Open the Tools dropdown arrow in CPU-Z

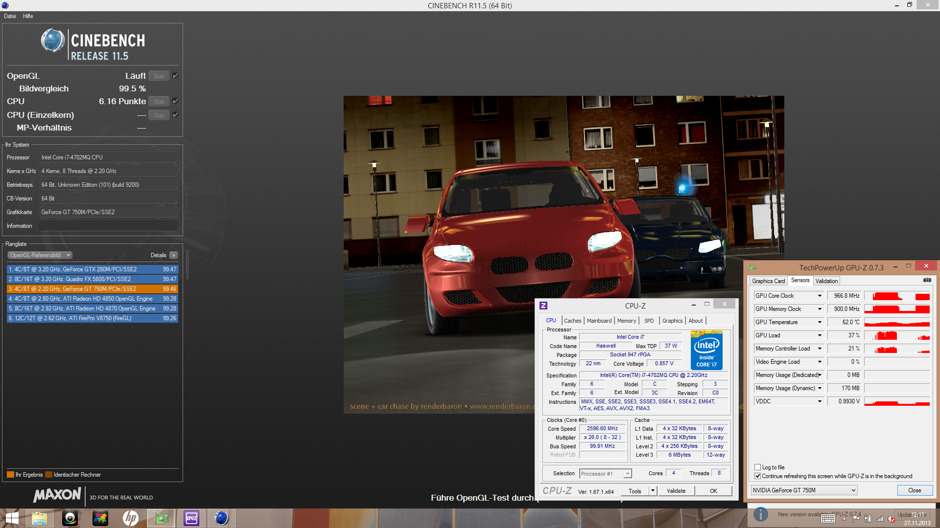click(x=653, y=491)
